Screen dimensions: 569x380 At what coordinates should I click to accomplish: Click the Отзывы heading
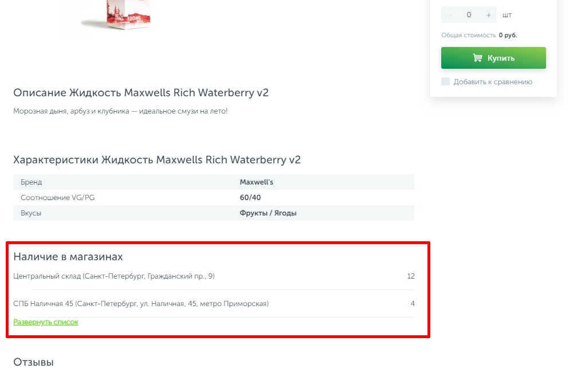pos(33,362)
